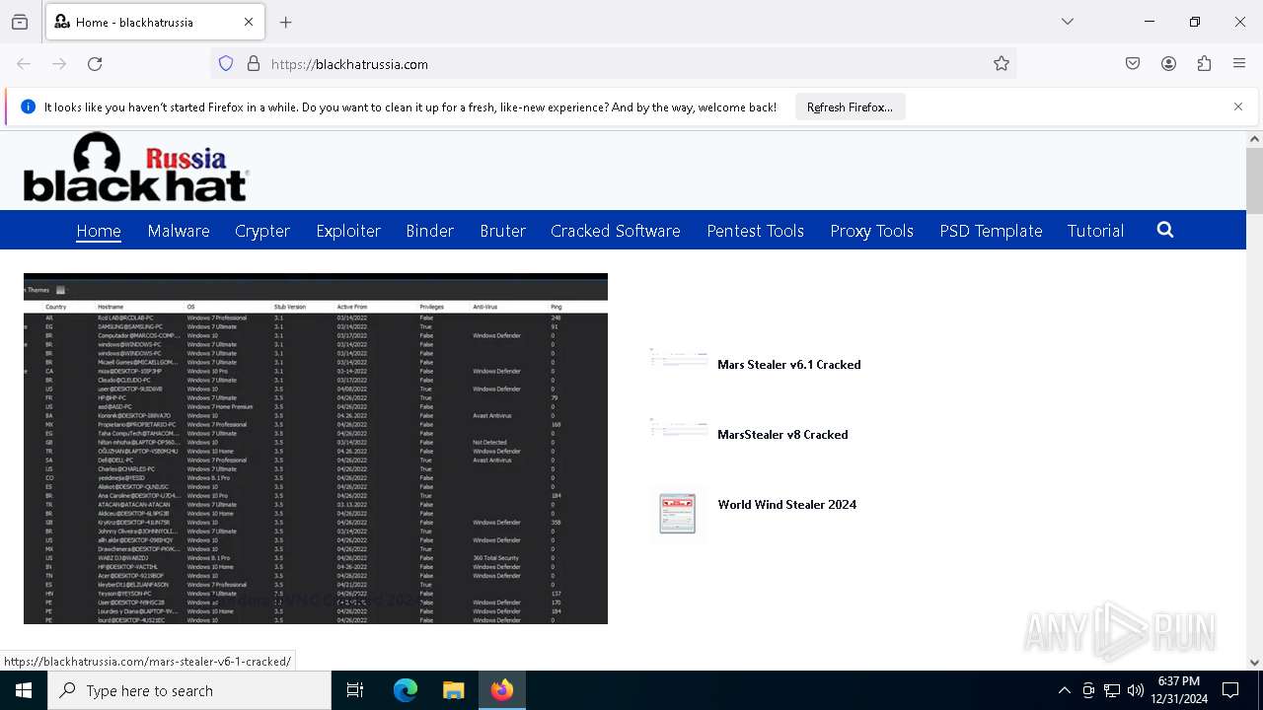Open the Binder menu item
This screenshot has width=1263, height=710.
[430, 231]
